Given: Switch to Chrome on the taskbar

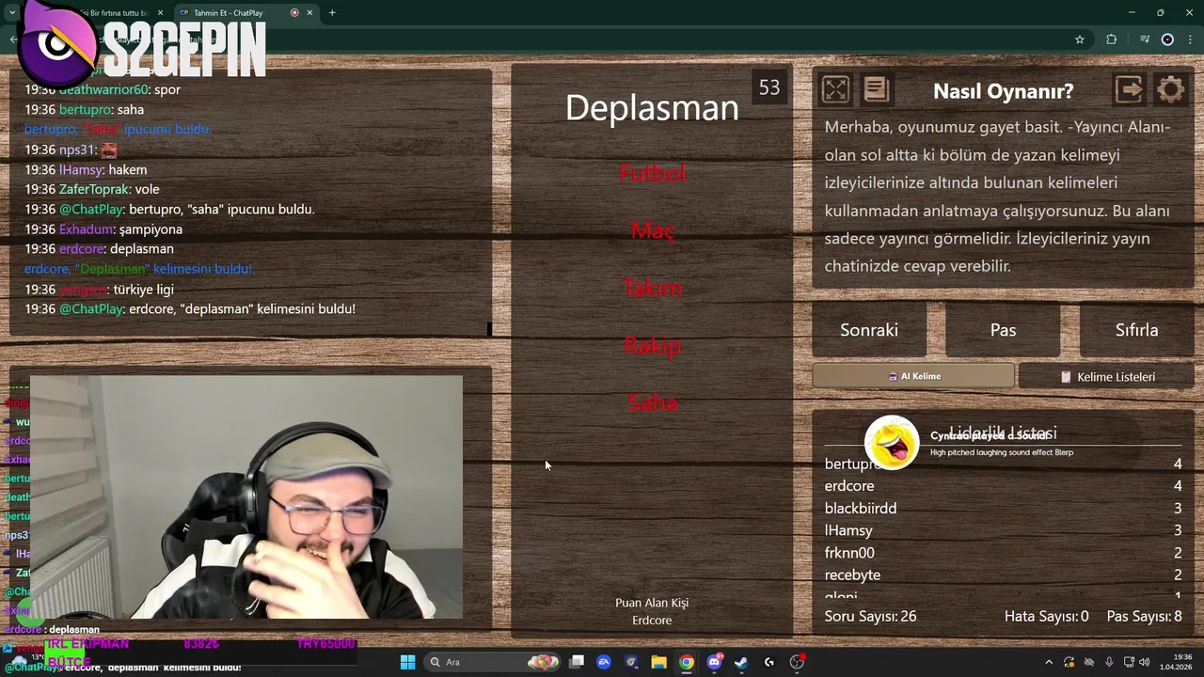Looking at the screenshot, I should tap(687, 662).
